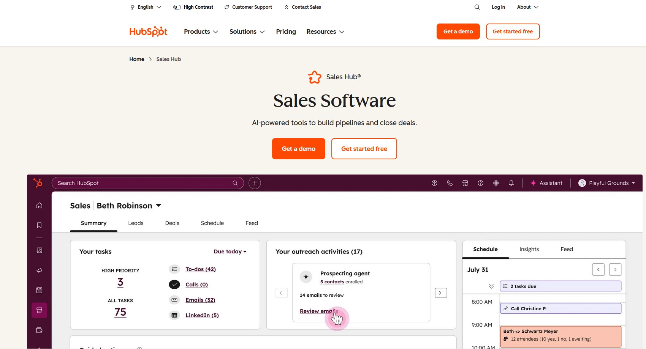The width and height of the screenshot is (646, 349).
Task: Open the Customer Support link
Action: (x=249, y=7)
